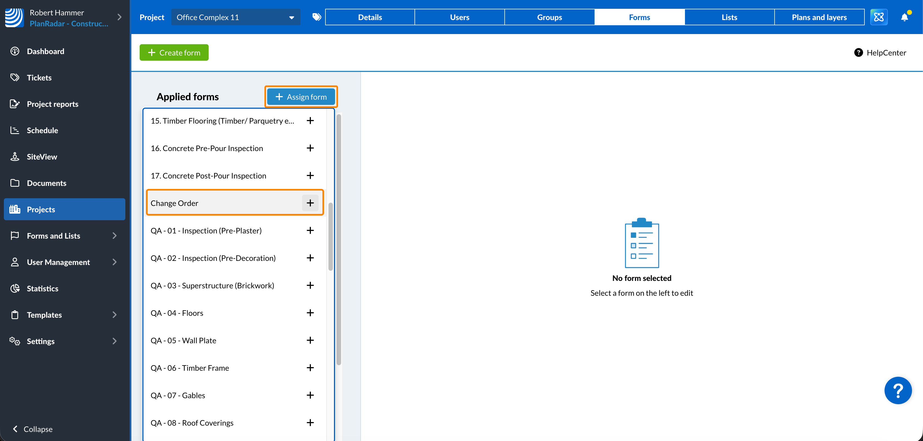Screen dimensions: 923x441
Task: Open the Statistics page
Action: click(x=42, y=289)
